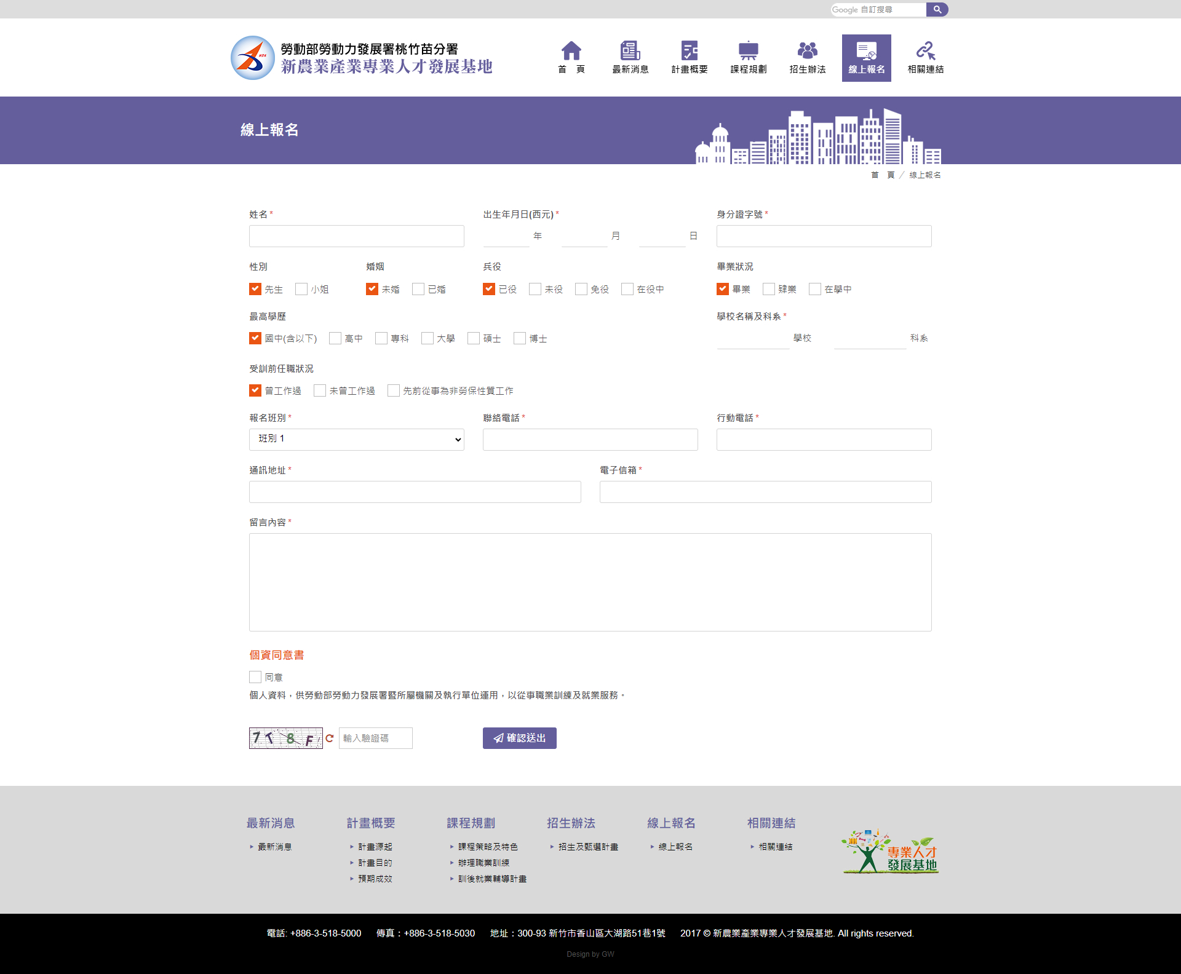This screenshot has height=974, width=1181.
Task: Select 高中 education level
Action: pyautogui.click(x=335, y=338)
